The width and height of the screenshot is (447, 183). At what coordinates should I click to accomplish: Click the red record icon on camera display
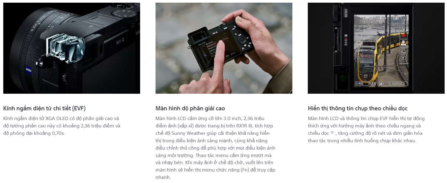coord(403,35)
